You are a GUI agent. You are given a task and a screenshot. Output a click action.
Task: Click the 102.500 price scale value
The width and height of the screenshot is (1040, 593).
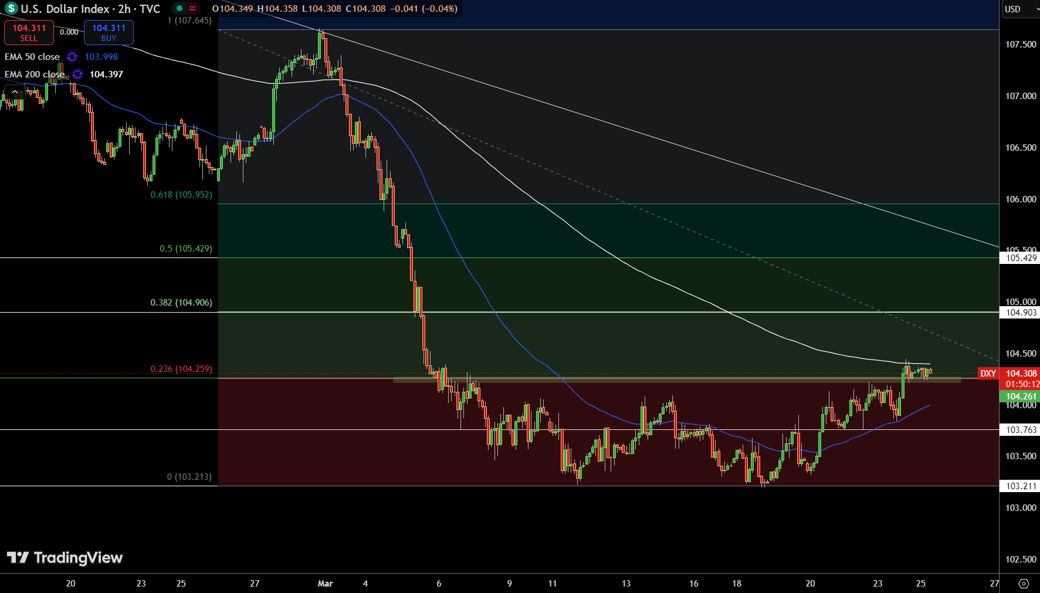pos(1021,560)
